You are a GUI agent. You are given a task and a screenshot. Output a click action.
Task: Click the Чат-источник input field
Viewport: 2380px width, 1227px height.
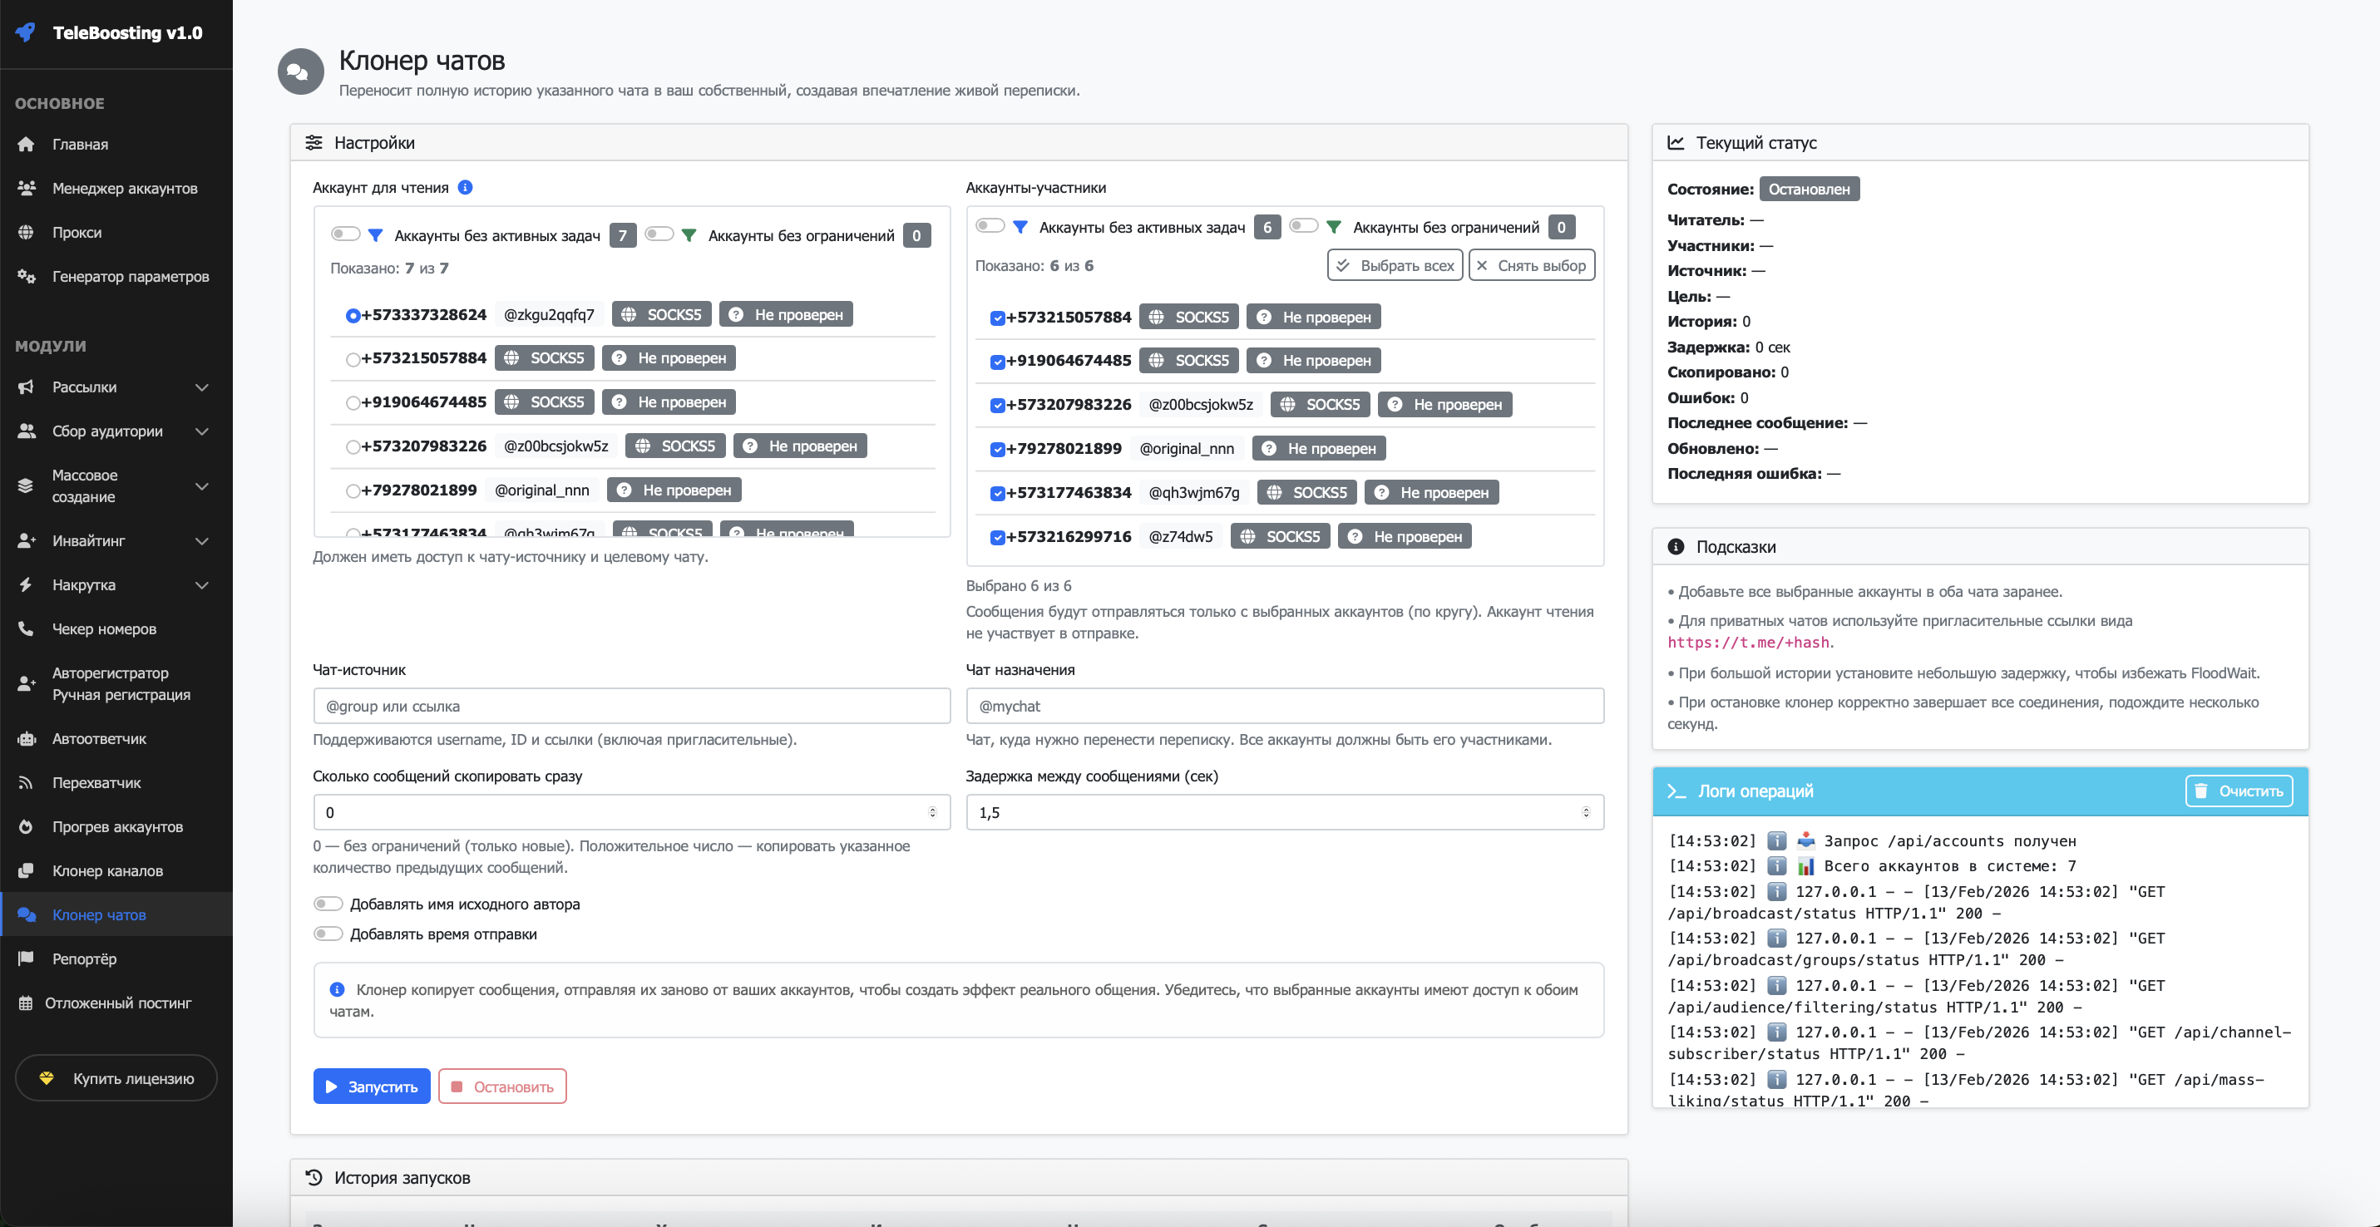pos(631,707)
